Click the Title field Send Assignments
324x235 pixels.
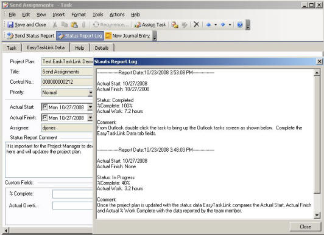click(67, 72)
